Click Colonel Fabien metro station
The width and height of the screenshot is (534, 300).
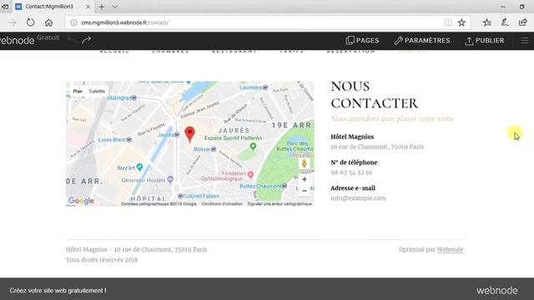coord(180,196)
